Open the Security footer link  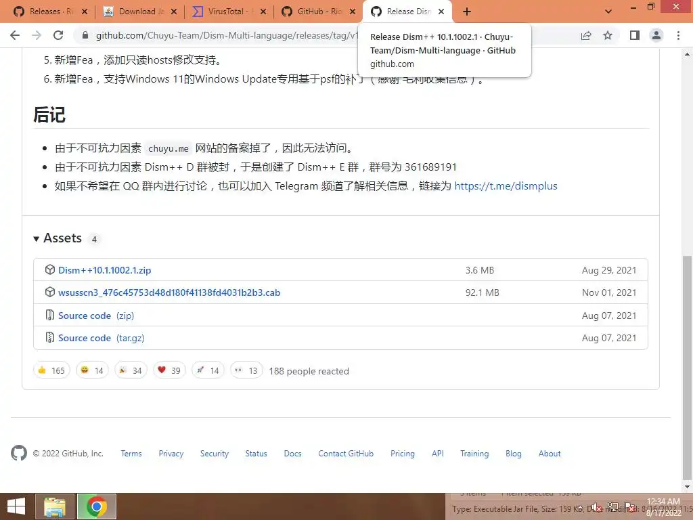tap(215, 454)
